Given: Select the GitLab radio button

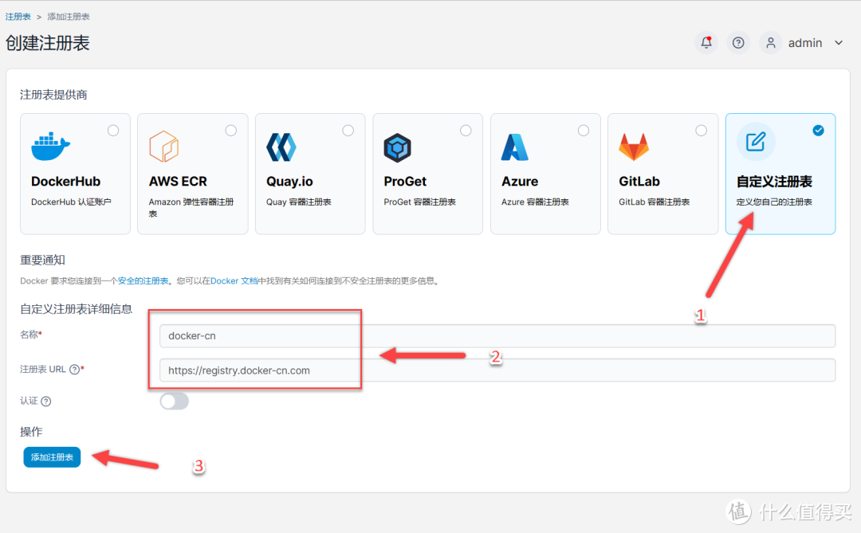Looking at the screenshot, I should [702, 131].
